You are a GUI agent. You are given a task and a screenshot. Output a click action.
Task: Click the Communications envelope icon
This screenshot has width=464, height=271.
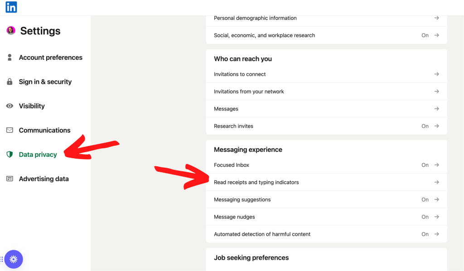pos(10,130)
